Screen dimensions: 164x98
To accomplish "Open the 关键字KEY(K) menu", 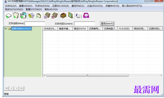I will pos(112,6).
